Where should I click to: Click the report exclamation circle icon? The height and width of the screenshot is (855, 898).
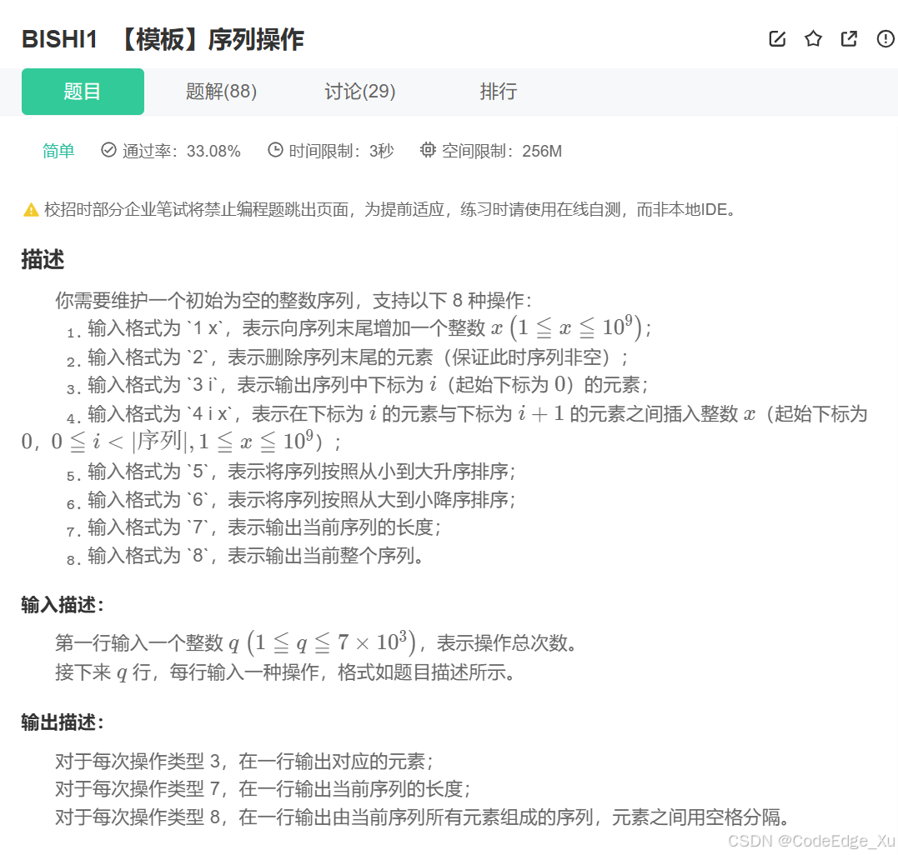coord(885,38)
